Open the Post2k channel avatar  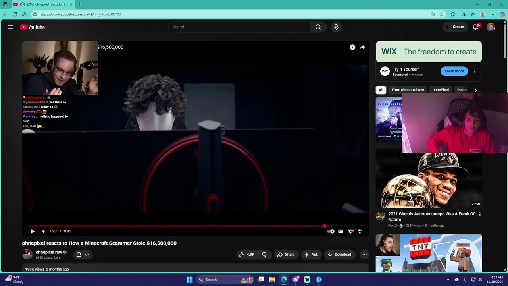tap(380, 216)
